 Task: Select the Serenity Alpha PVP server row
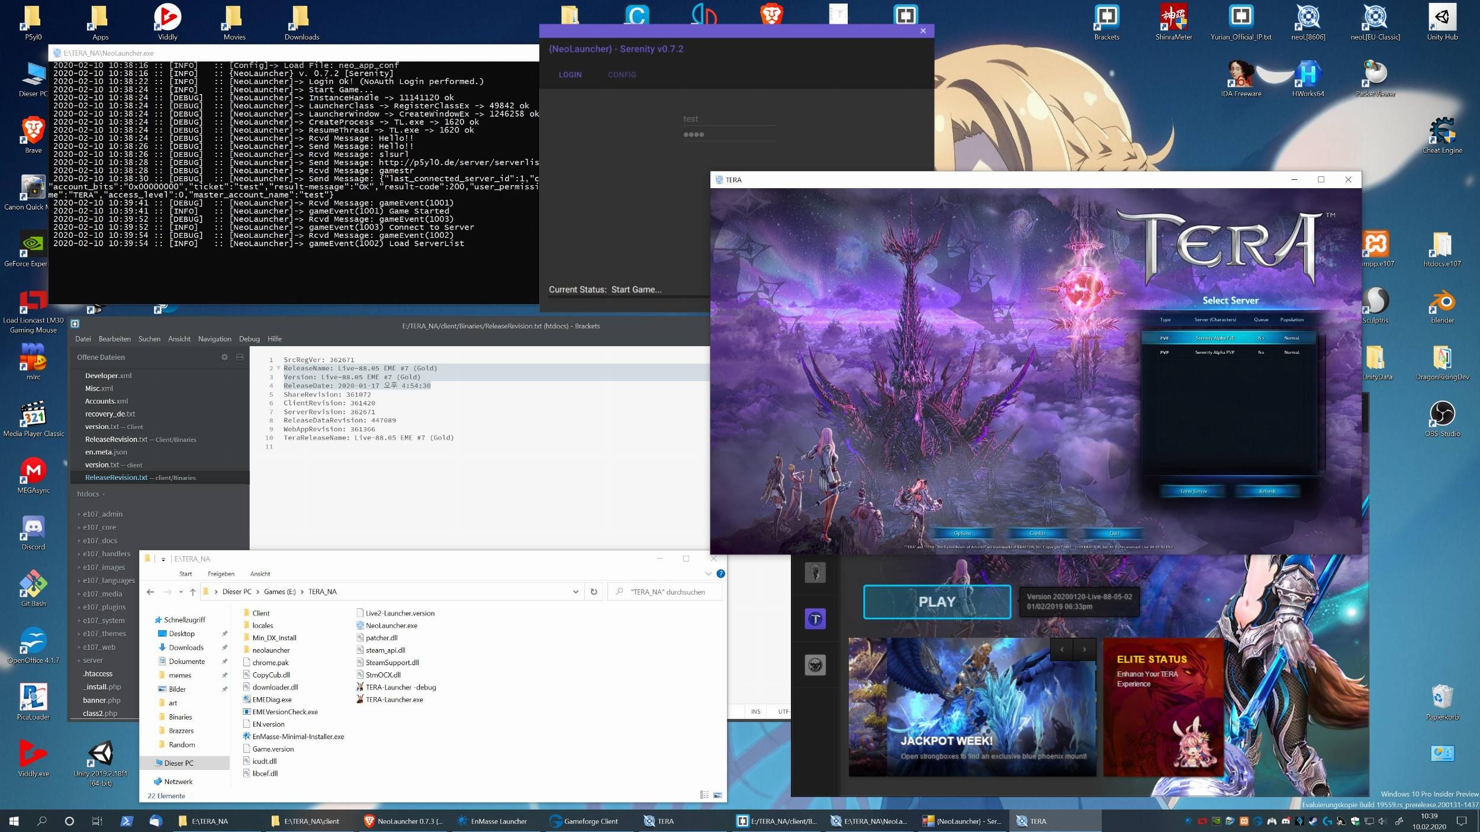point(1228,352)
